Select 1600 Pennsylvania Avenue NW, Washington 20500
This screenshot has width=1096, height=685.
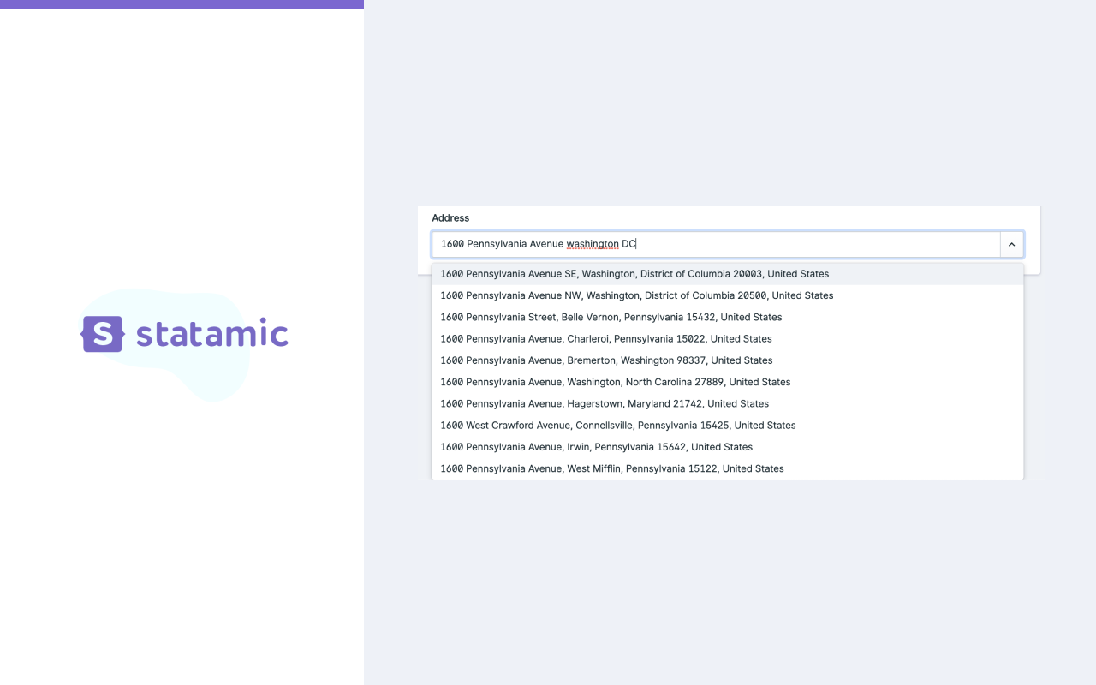(x=728, y=295)
